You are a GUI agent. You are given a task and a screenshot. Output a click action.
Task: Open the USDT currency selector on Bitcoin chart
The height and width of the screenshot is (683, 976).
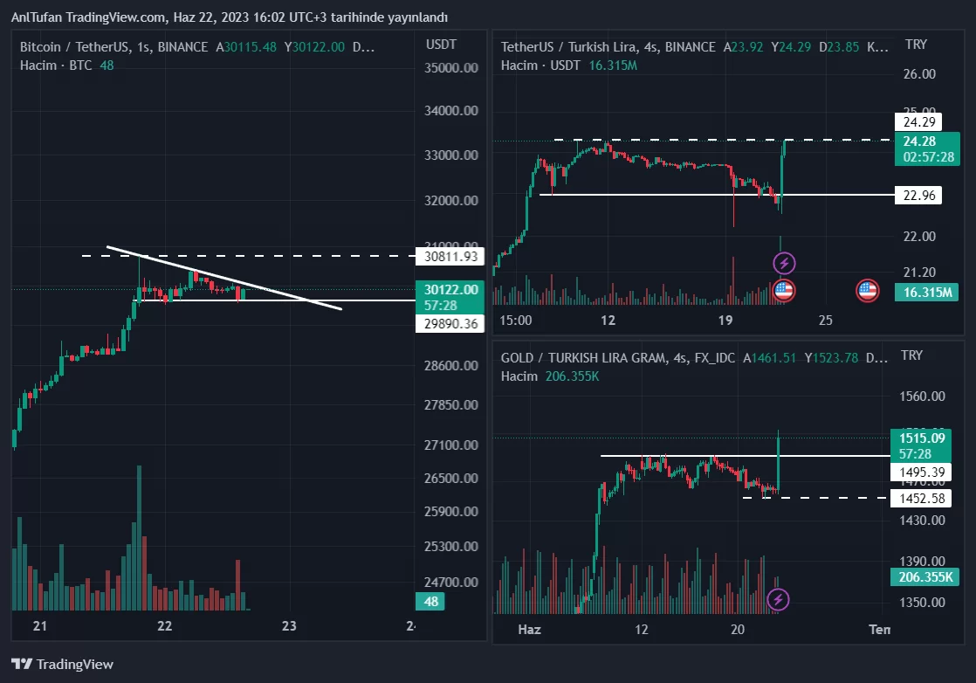pyautogui.click(x=442, y=45)
